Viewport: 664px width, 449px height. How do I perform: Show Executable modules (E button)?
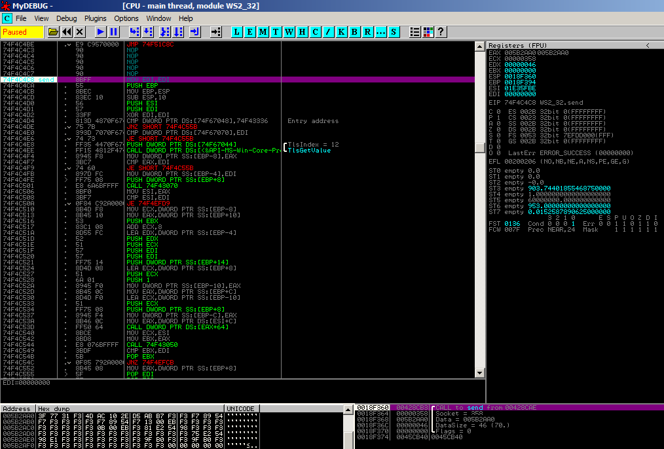pyautogui.click(x=250, y=31)
